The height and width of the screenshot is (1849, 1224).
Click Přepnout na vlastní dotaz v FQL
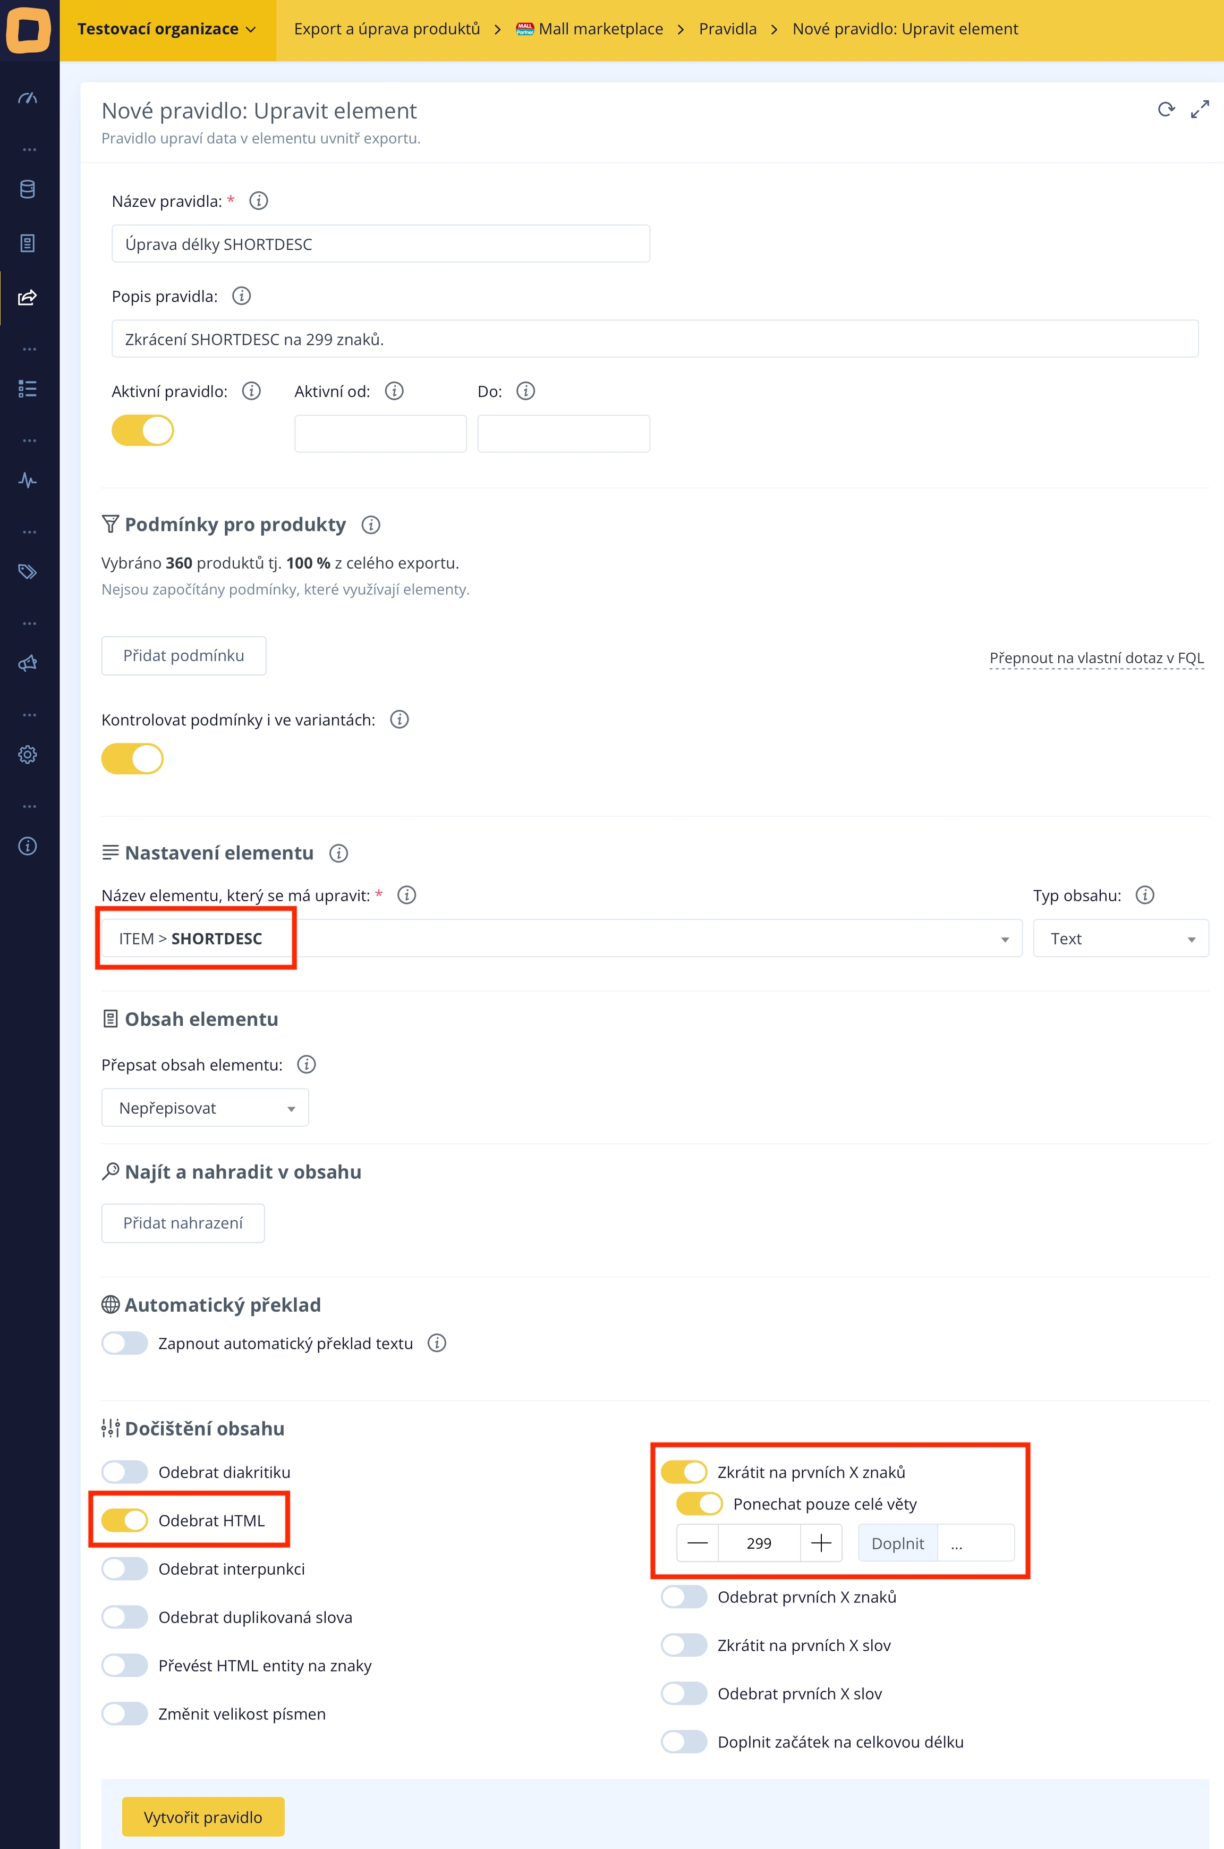point(1096,658)
